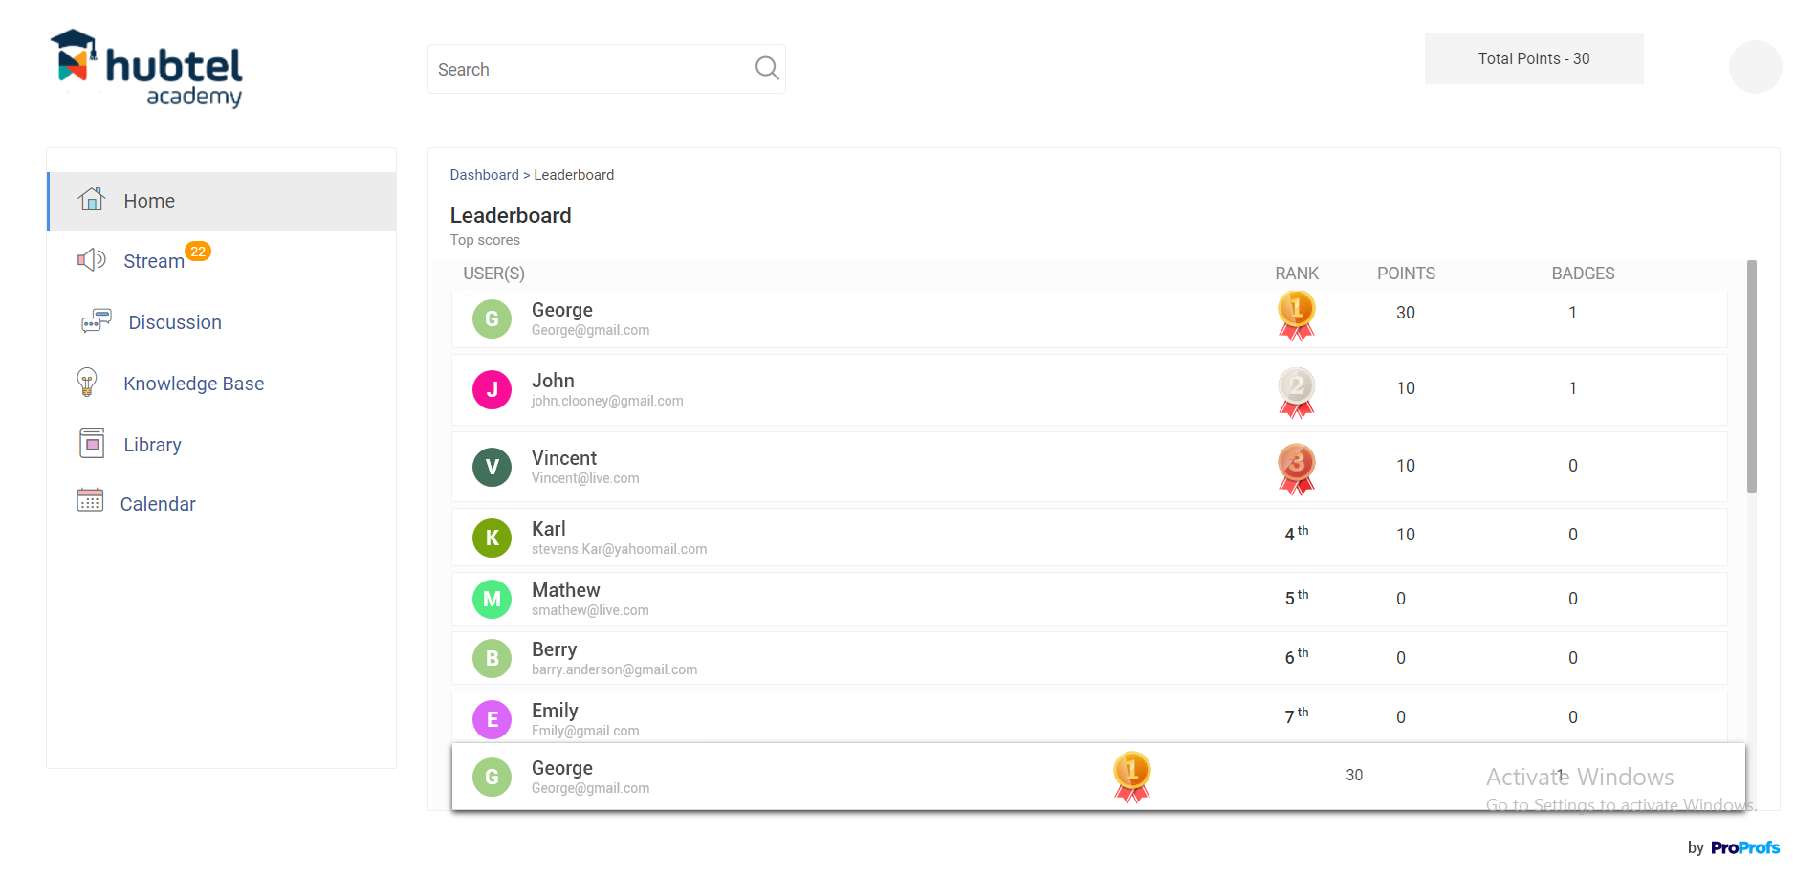Image resolution: width=1817 pixels, height=878 pixels.
Task: Click Vincent's bronze rank 3 medal
Action: 1296,468
